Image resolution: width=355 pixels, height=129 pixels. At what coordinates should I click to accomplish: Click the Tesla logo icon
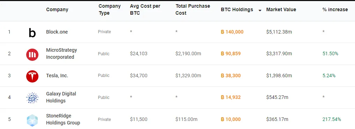32,76
